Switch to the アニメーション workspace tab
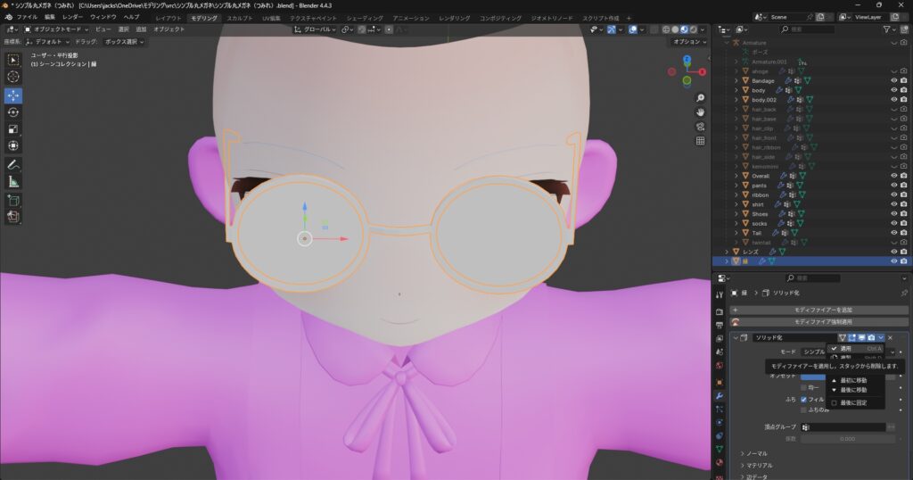Viewport: 913px width, 480px height. tap(410, 18)
